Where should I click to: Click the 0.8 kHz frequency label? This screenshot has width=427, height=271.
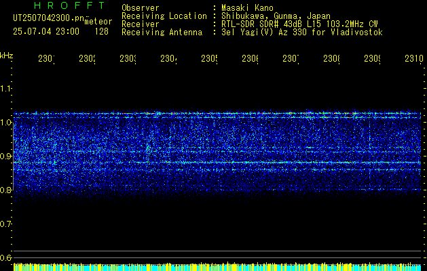[x=5, y=190]
